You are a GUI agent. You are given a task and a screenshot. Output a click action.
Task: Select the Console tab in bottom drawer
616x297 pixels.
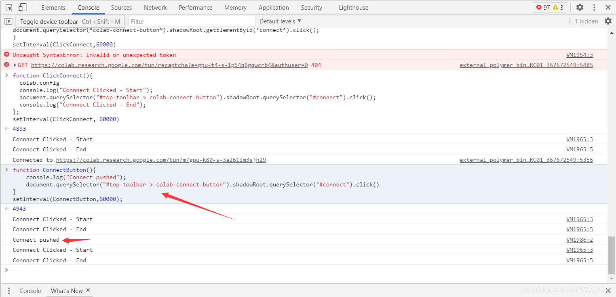tap(30, 291)
